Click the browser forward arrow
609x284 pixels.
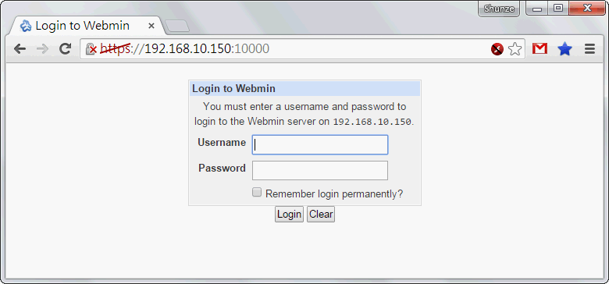coord(42,49)
